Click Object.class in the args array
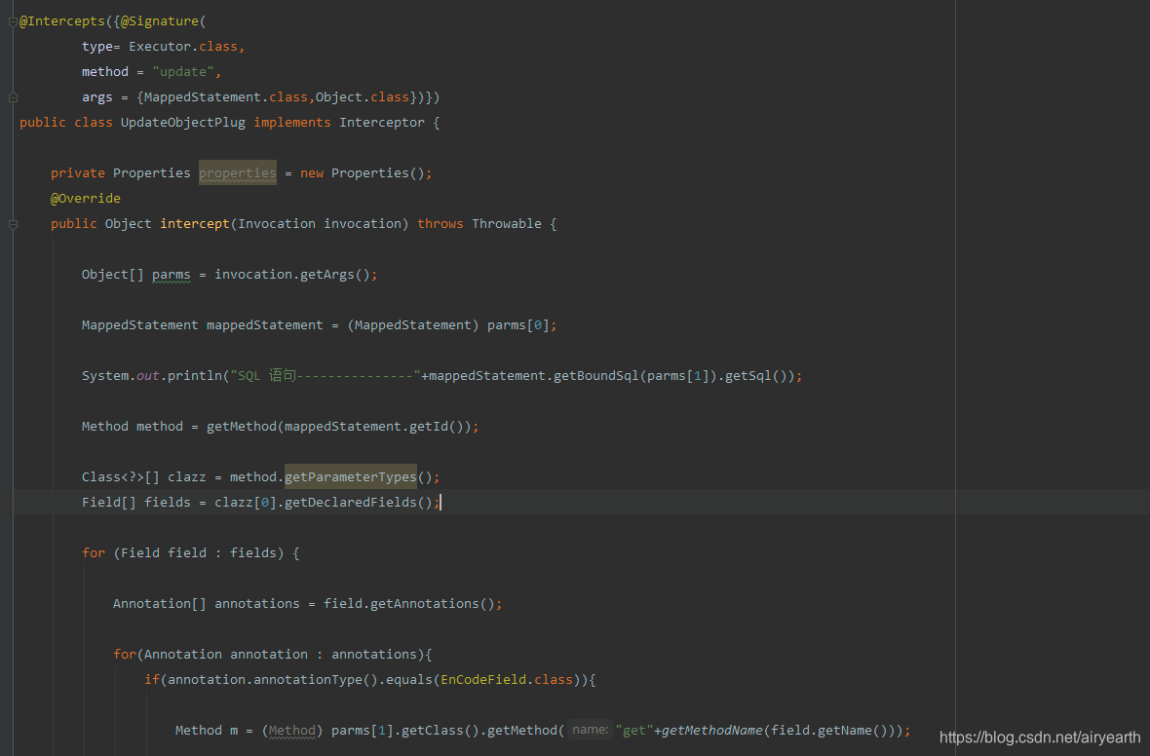 coord(363,96)
